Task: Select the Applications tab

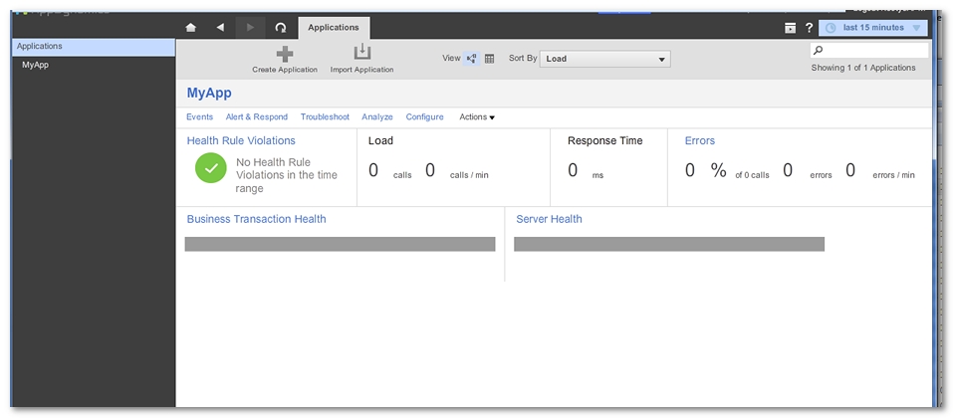Action: [333, 28]
